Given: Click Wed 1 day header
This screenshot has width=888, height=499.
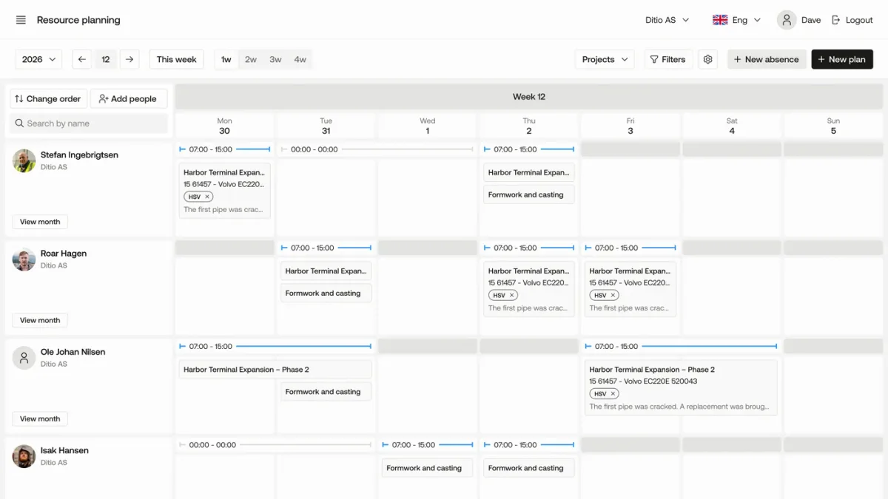Looking at the screenshot, I should pyautogui.click(x=428, y=126).
